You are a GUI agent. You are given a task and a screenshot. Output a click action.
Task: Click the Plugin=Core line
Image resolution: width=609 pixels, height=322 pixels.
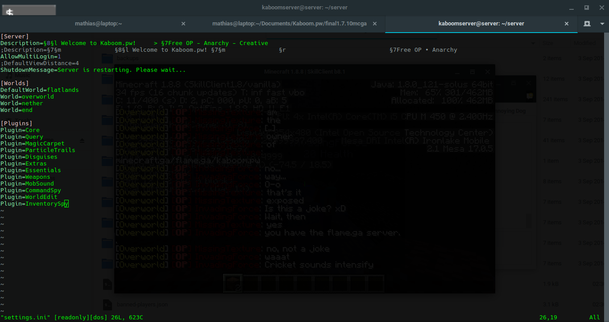tap(20, 130)
